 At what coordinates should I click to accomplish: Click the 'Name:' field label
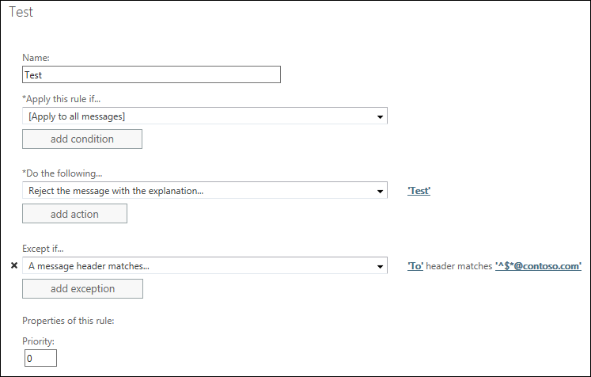(x=36, y=58)
